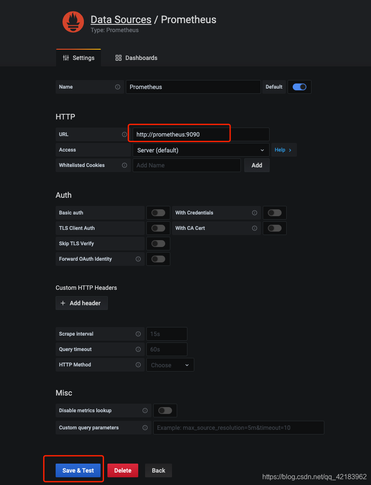Toggle the Disable metrics lookup switch
The image size is (371, 485).
click(165, 411)
